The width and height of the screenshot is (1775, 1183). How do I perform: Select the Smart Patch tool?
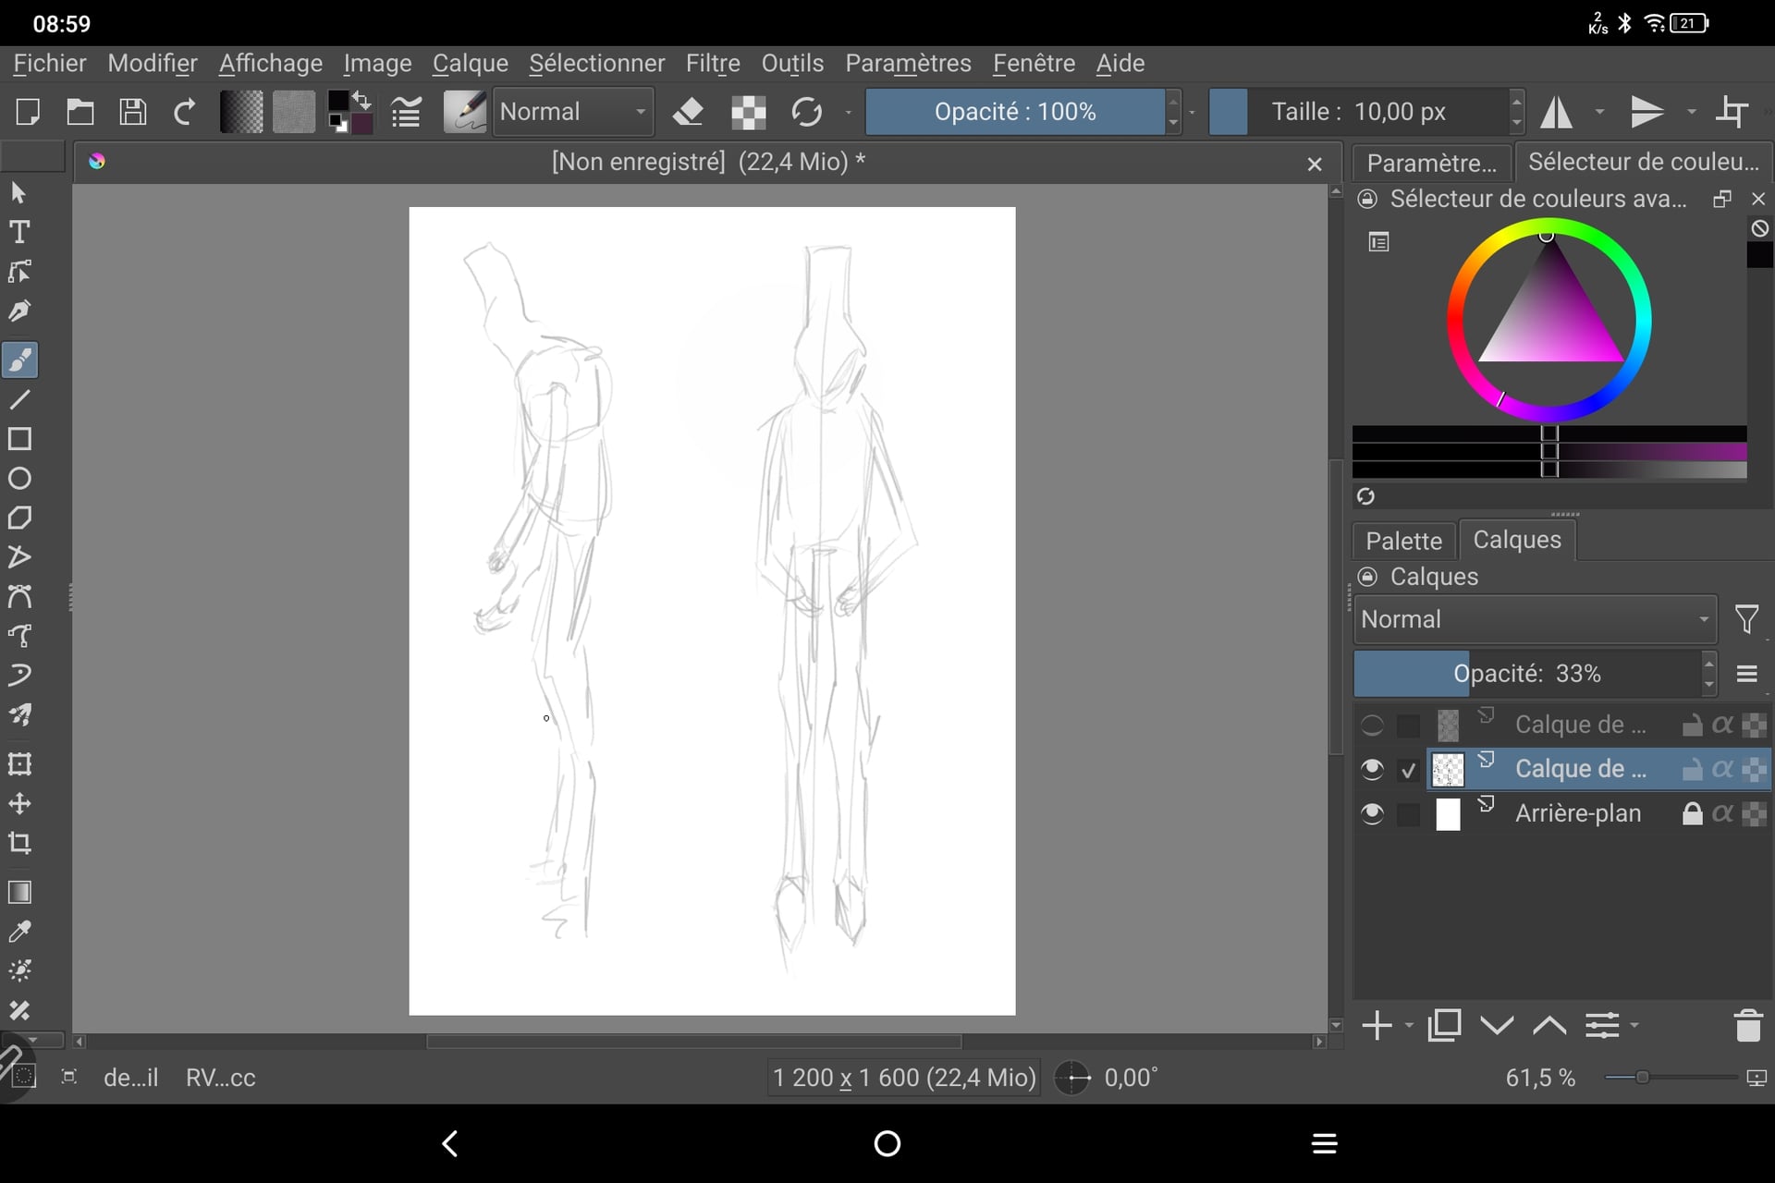(19, 1010)
